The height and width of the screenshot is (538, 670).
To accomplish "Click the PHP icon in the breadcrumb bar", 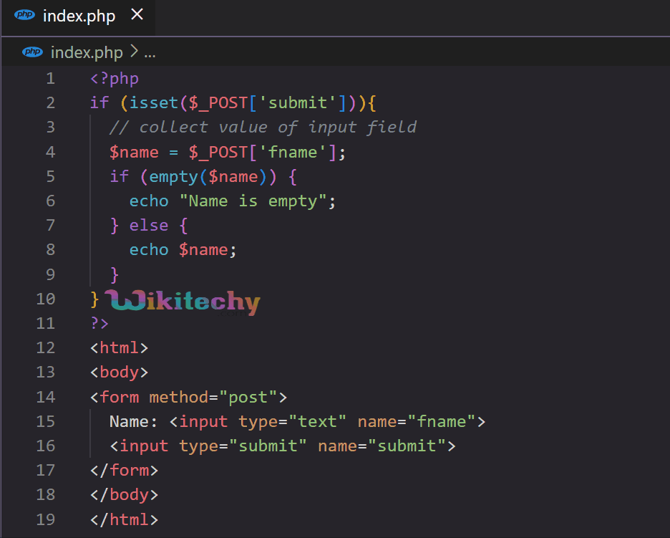I will [32, 52].
